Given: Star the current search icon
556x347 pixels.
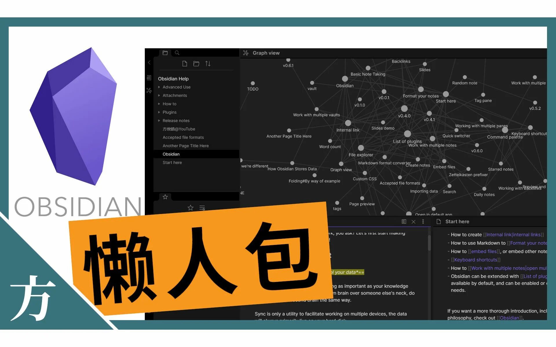Looking at the screenshot, I should (x=202, y=208).
